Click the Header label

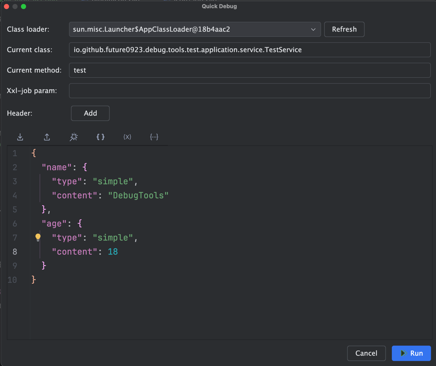[x=20, y=113]
